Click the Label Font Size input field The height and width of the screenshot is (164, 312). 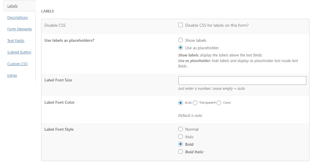[242, 80]
